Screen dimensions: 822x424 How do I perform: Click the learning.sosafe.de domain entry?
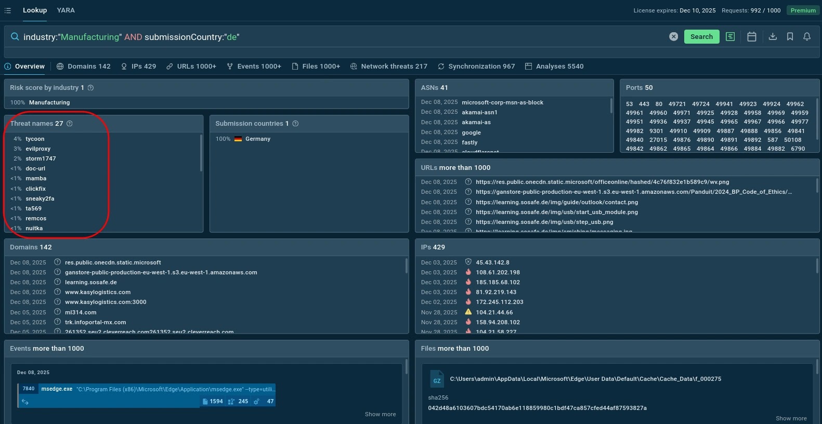90,282
